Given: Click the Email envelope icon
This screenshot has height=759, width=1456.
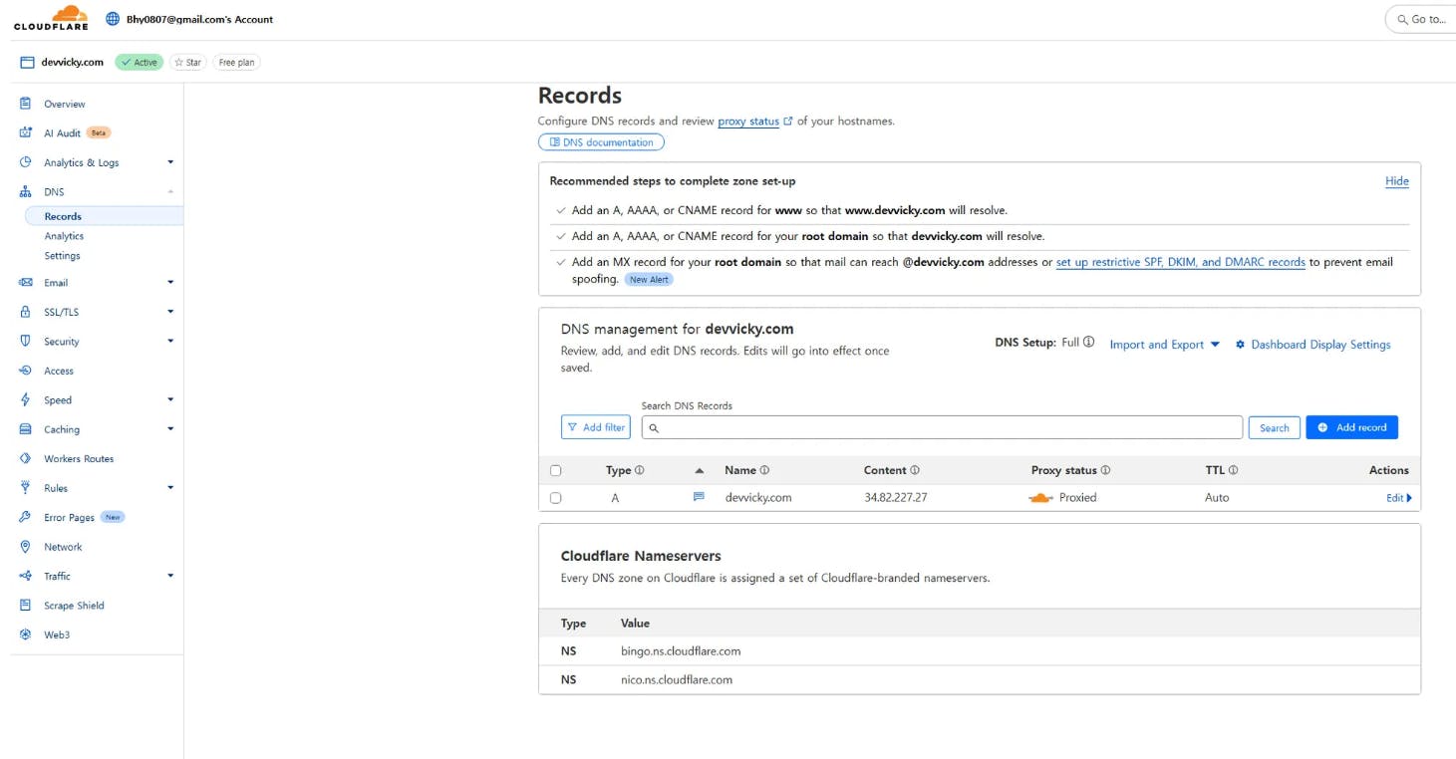Looking at the screenshot, I should (26, 283).
